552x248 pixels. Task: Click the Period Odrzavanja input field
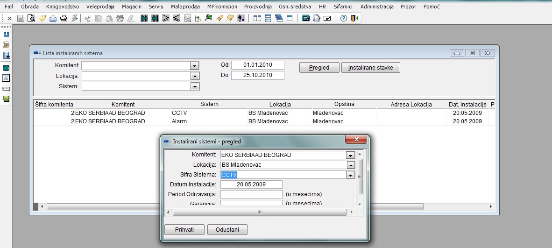click(x=251, y=194)
